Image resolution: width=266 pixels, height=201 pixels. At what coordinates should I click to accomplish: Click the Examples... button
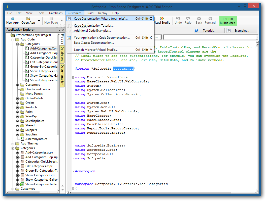click(x=242, y=30)
